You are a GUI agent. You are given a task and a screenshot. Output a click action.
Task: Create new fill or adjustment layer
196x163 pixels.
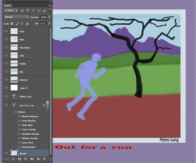click(x=26, y=159)
